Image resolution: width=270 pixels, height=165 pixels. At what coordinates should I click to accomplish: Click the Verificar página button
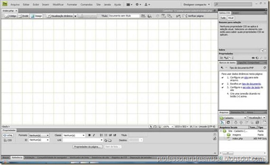[x=193, y=16]
